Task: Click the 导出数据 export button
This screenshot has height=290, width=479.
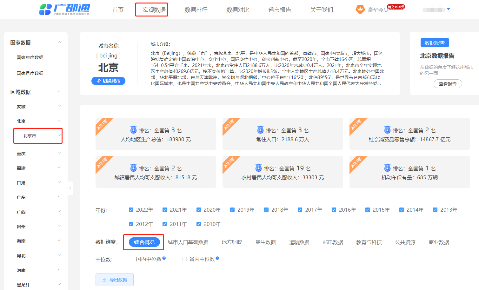Action: [x=115, y=280]
